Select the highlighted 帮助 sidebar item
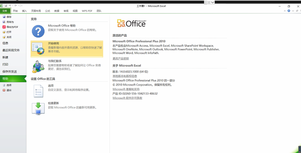This screenshot has height=153, width=301. click(13, 79)
